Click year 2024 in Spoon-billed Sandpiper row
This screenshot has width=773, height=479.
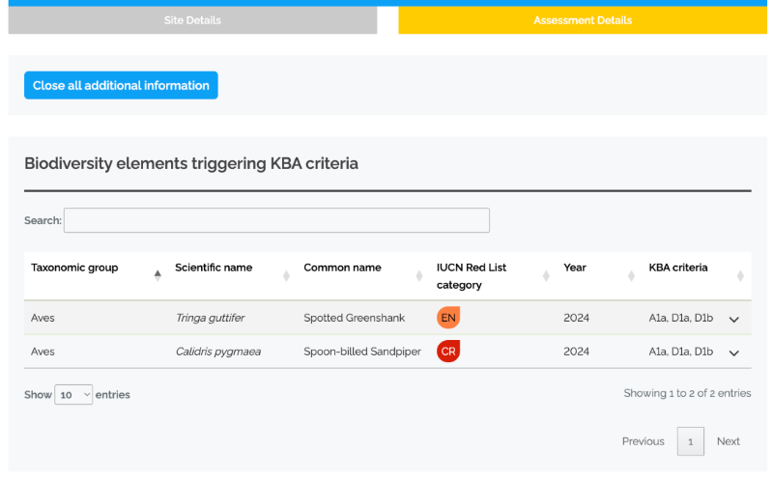coord(576,352)
